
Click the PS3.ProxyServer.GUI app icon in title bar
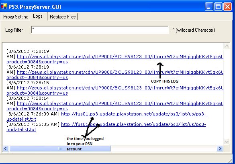[x=4, y=6]
